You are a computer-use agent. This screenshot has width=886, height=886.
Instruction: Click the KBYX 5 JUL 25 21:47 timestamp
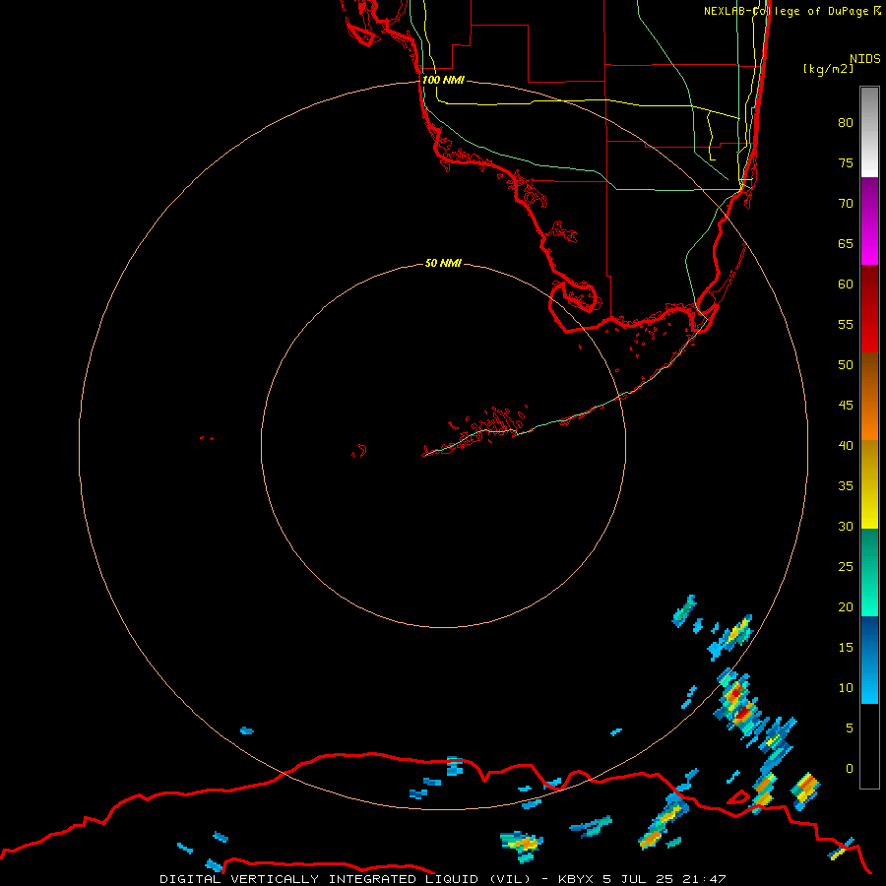tap(642, 879)
